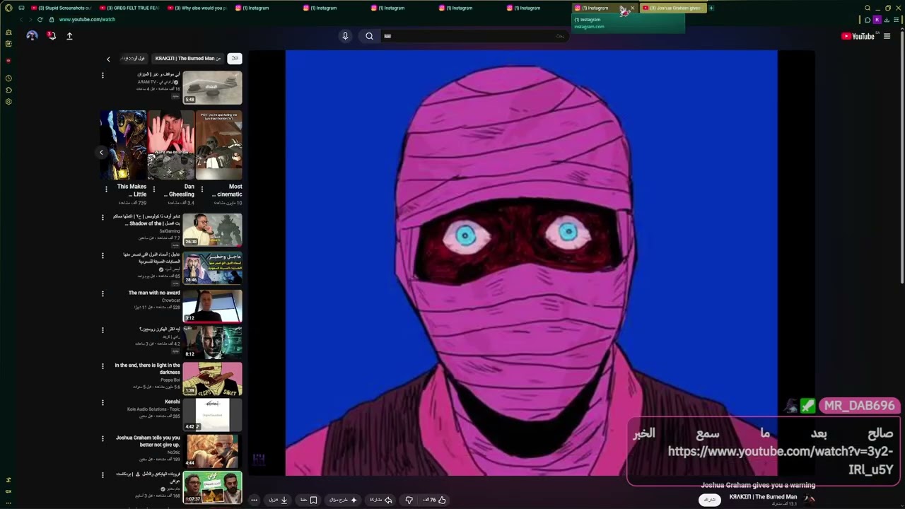Click the browser address bar URL
Screen dimensions: 905x509
tap(87, 20)
